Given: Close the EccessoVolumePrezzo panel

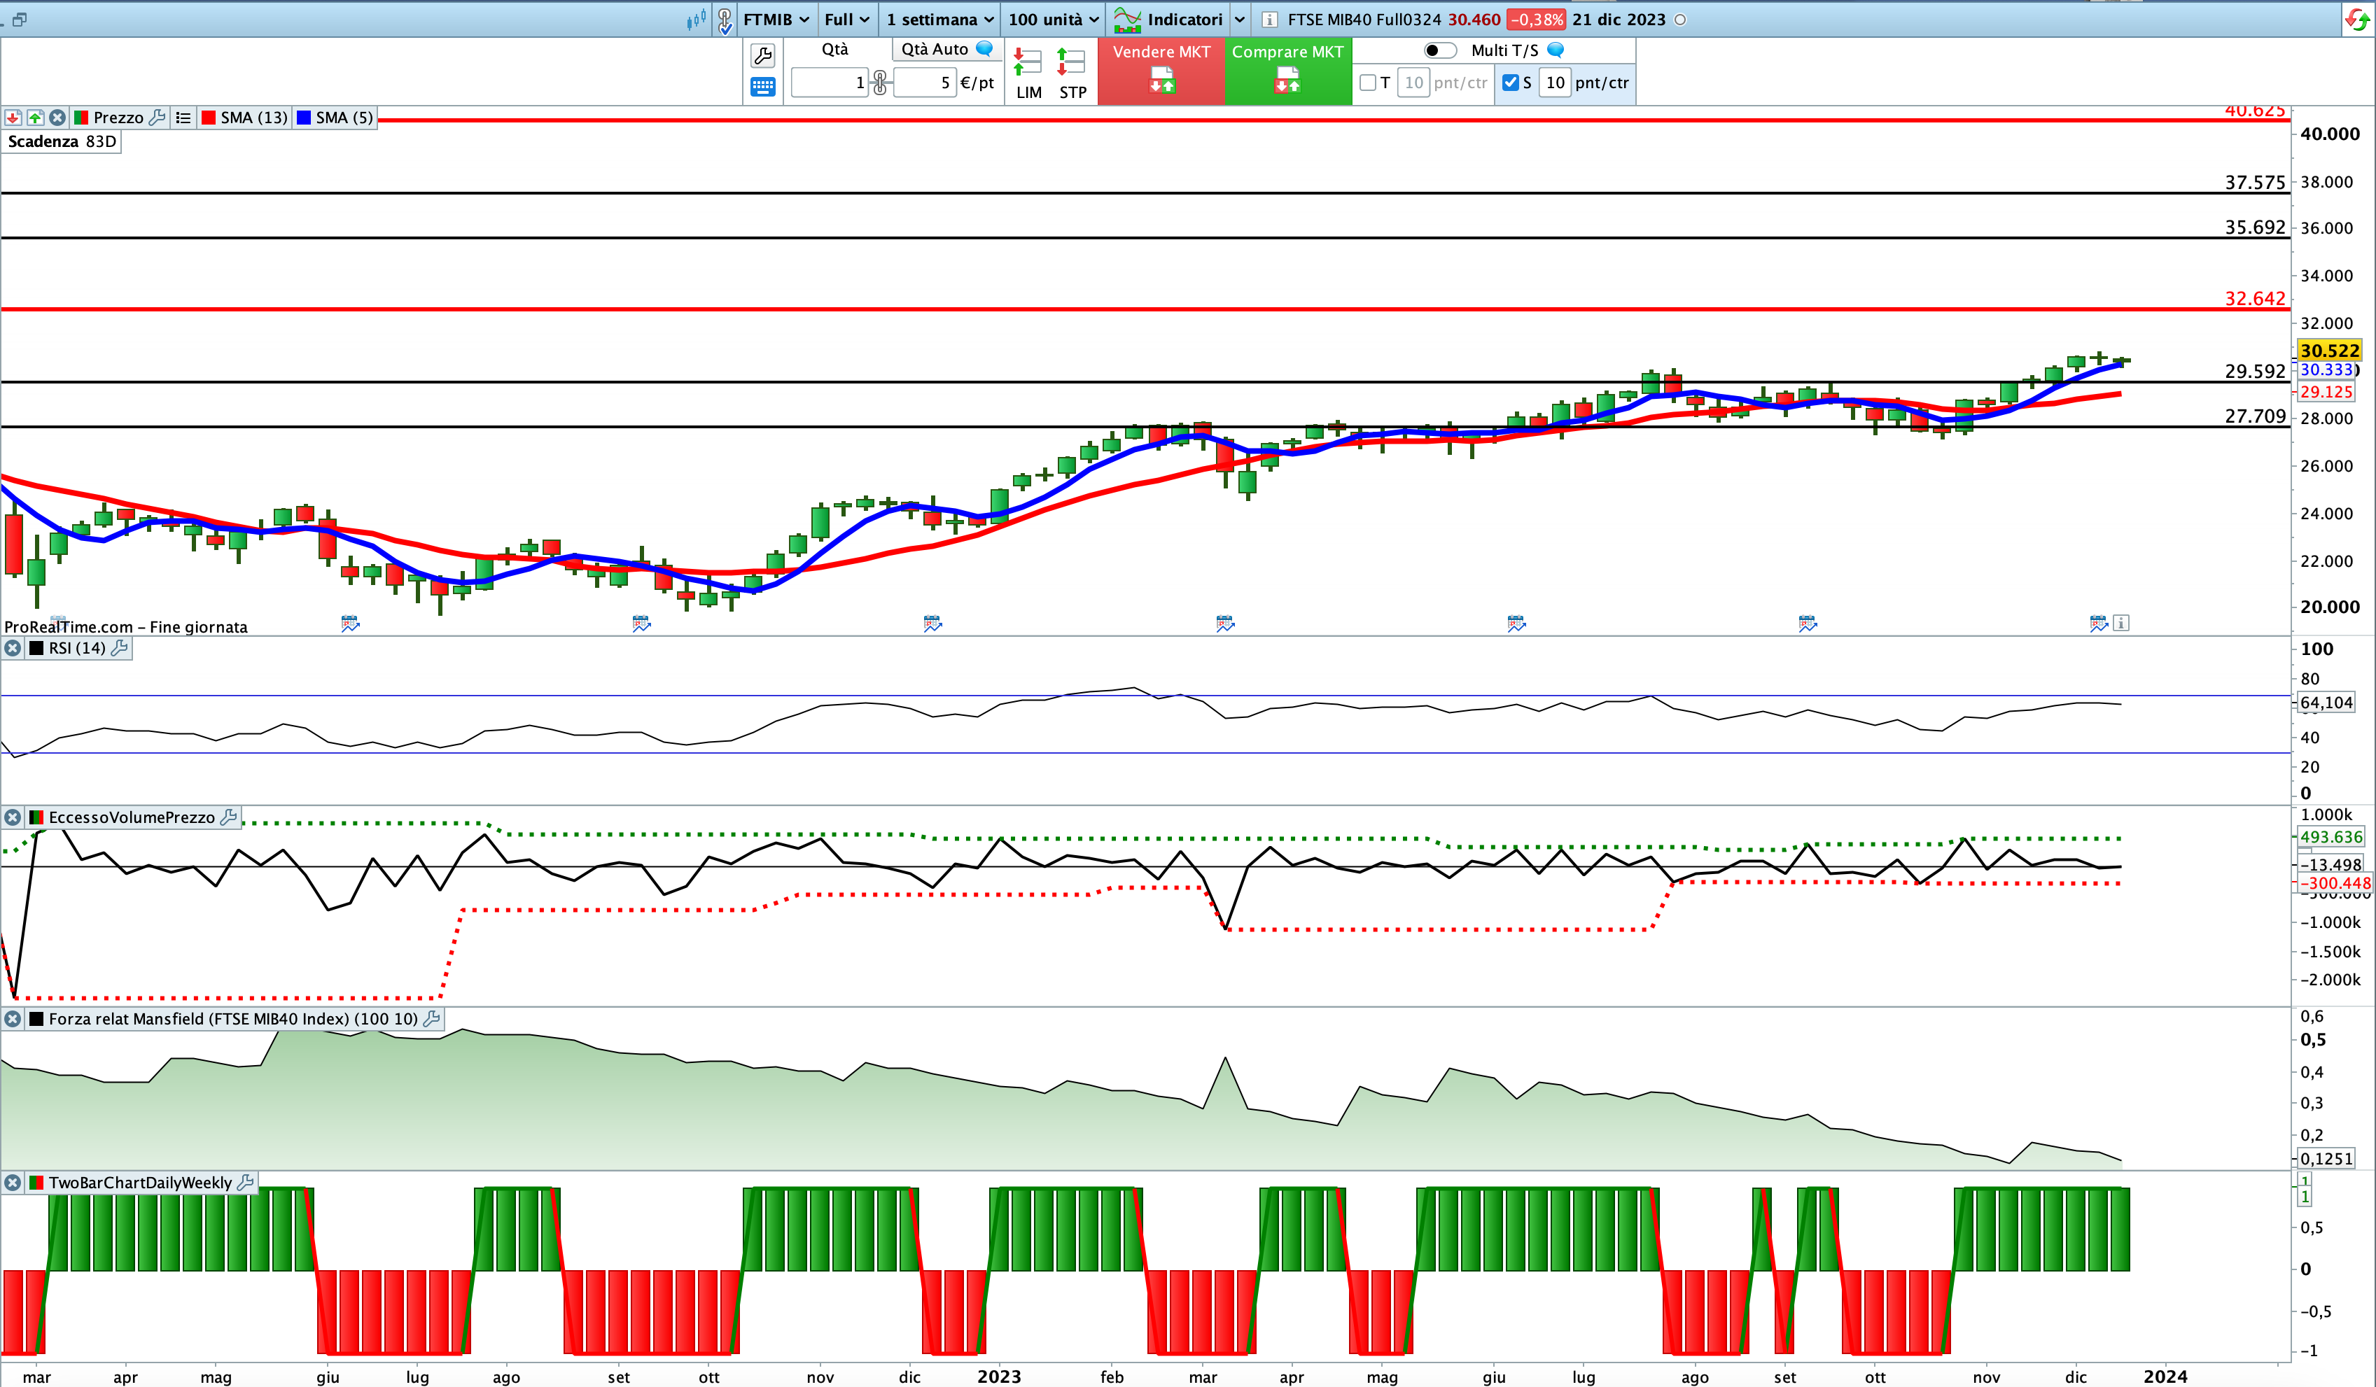Looking at the screenshot, I should pos(13,818).
